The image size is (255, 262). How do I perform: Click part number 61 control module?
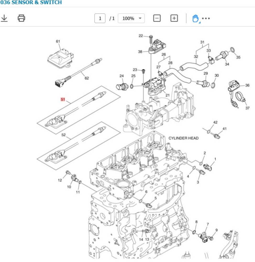click(x=58, y=41)
